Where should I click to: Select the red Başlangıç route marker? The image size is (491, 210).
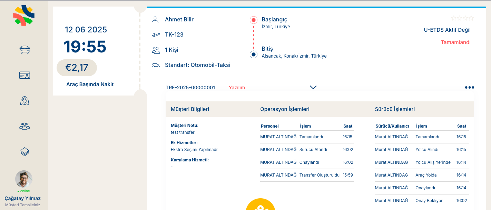pos(254,20)
